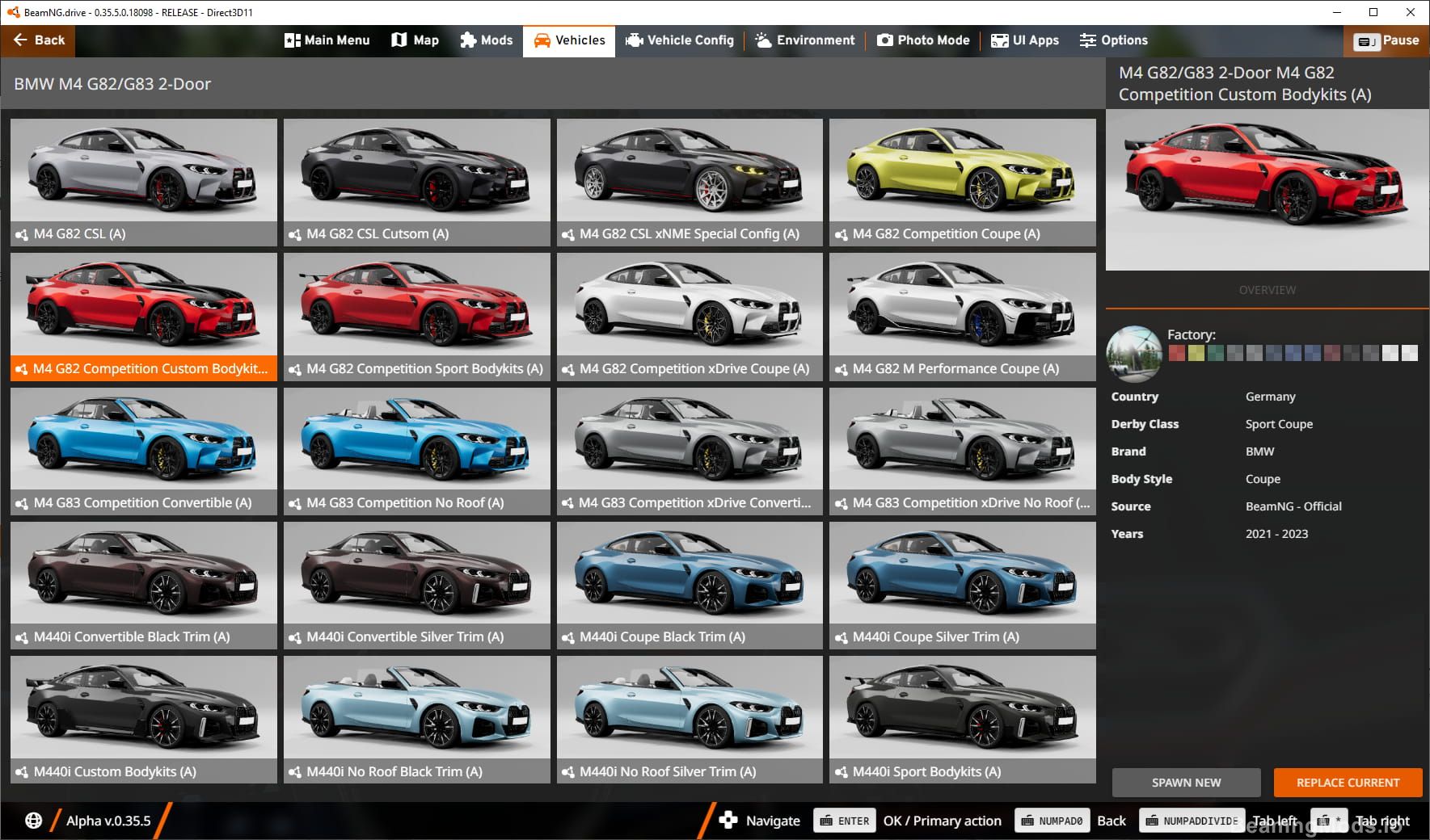
Task: Click the SPAWN NEW button
Action: pyautogui.click(x=1186, y=783)
